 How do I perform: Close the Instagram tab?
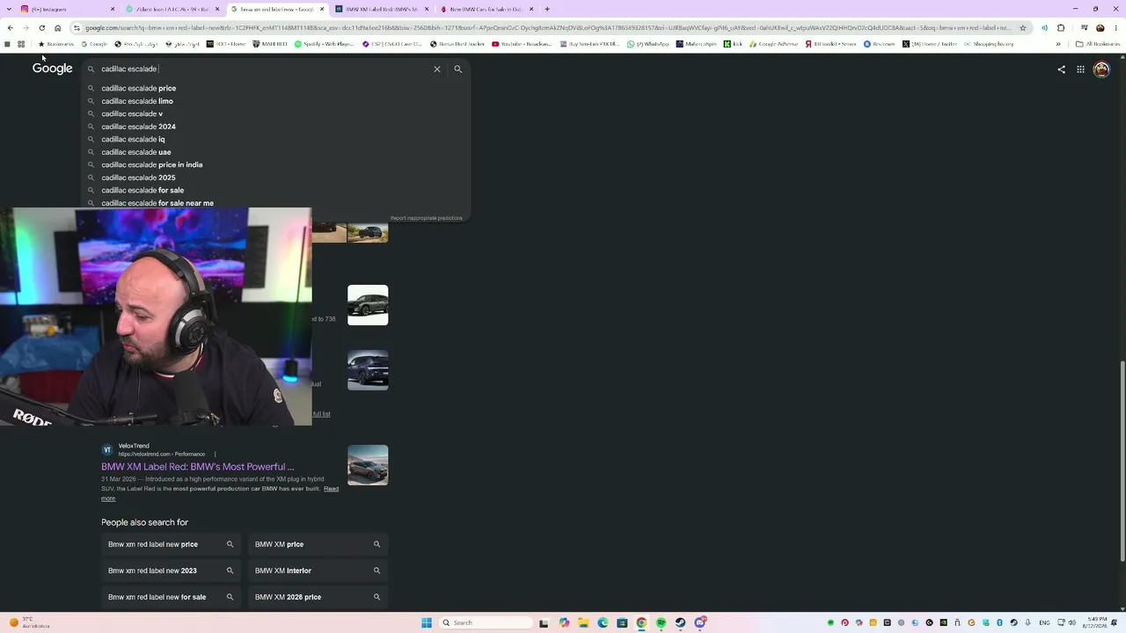point(113,9)
